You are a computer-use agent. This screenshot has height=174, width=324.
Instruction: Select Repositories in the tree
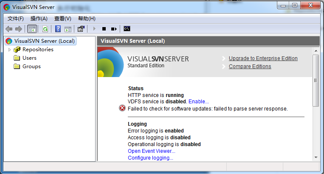pyautogui.click(x=38, y=50)
